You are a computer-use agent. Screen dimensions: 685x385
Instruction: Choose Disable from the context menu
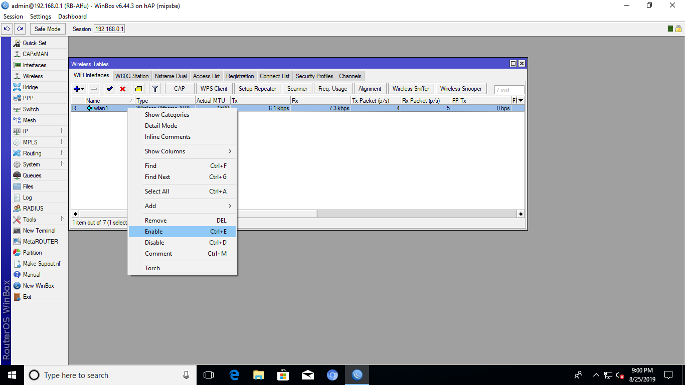tap(182, 243)
